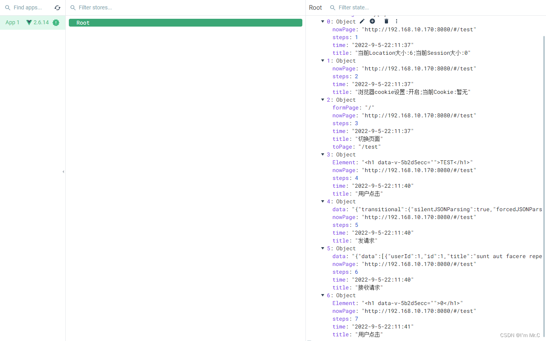Click the title 用户点击 under 6: Object
546x341 pixels.
[369, 334]
